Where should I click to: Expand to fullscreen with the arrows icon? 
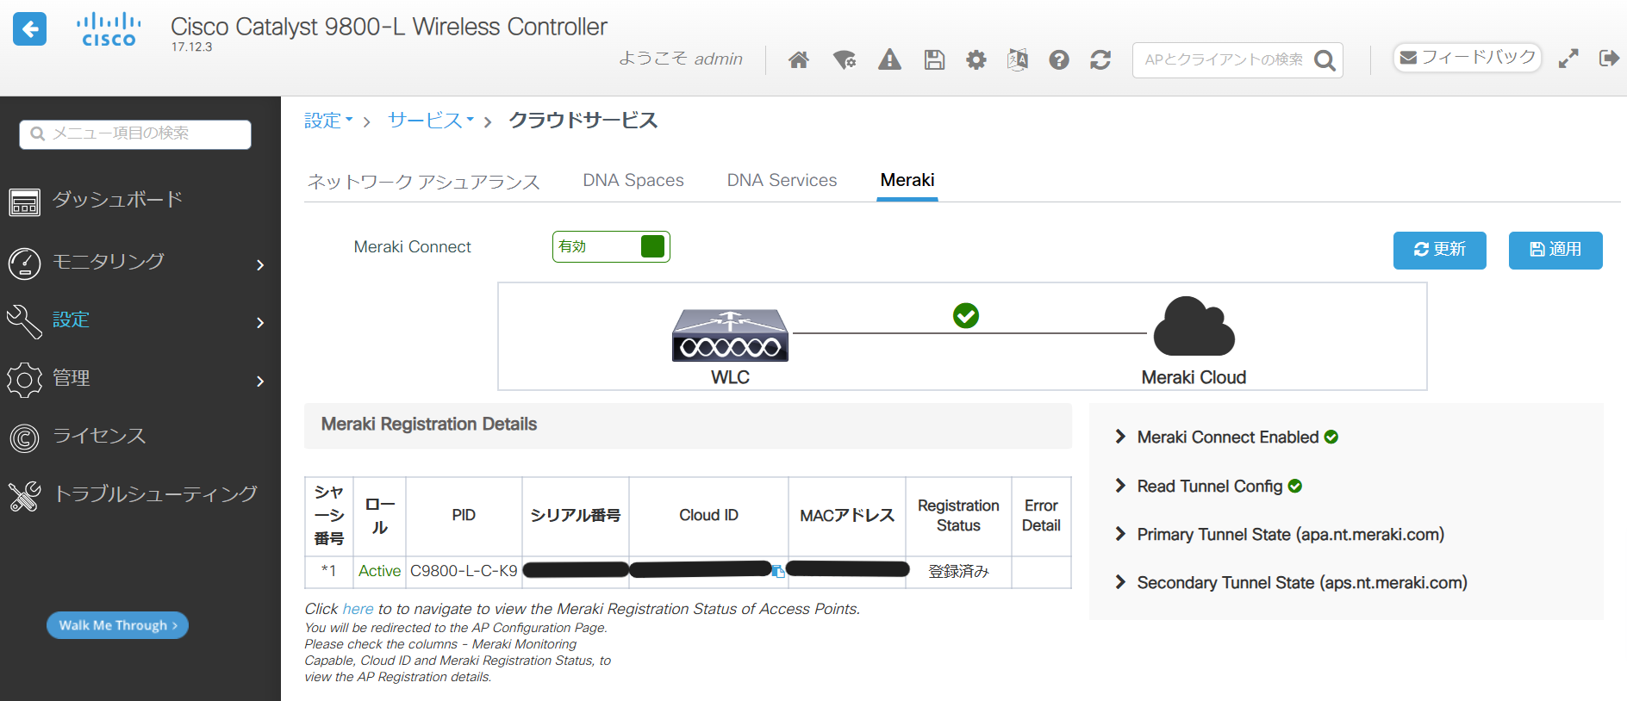pyautogui.click(x=1568, y=59)
